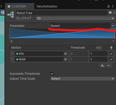Click the Blend Tree node icon
The height and width of the screenshot is (105, 116).
[x=10, y=15]
